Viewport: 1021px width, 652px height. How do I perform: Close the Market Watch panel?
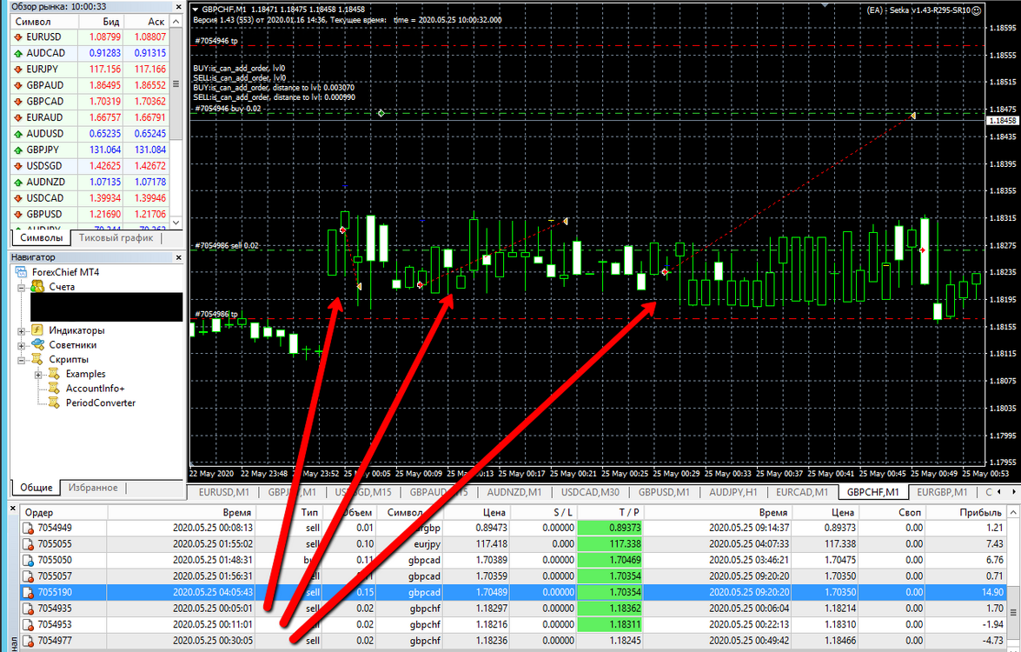pos(178,6)
